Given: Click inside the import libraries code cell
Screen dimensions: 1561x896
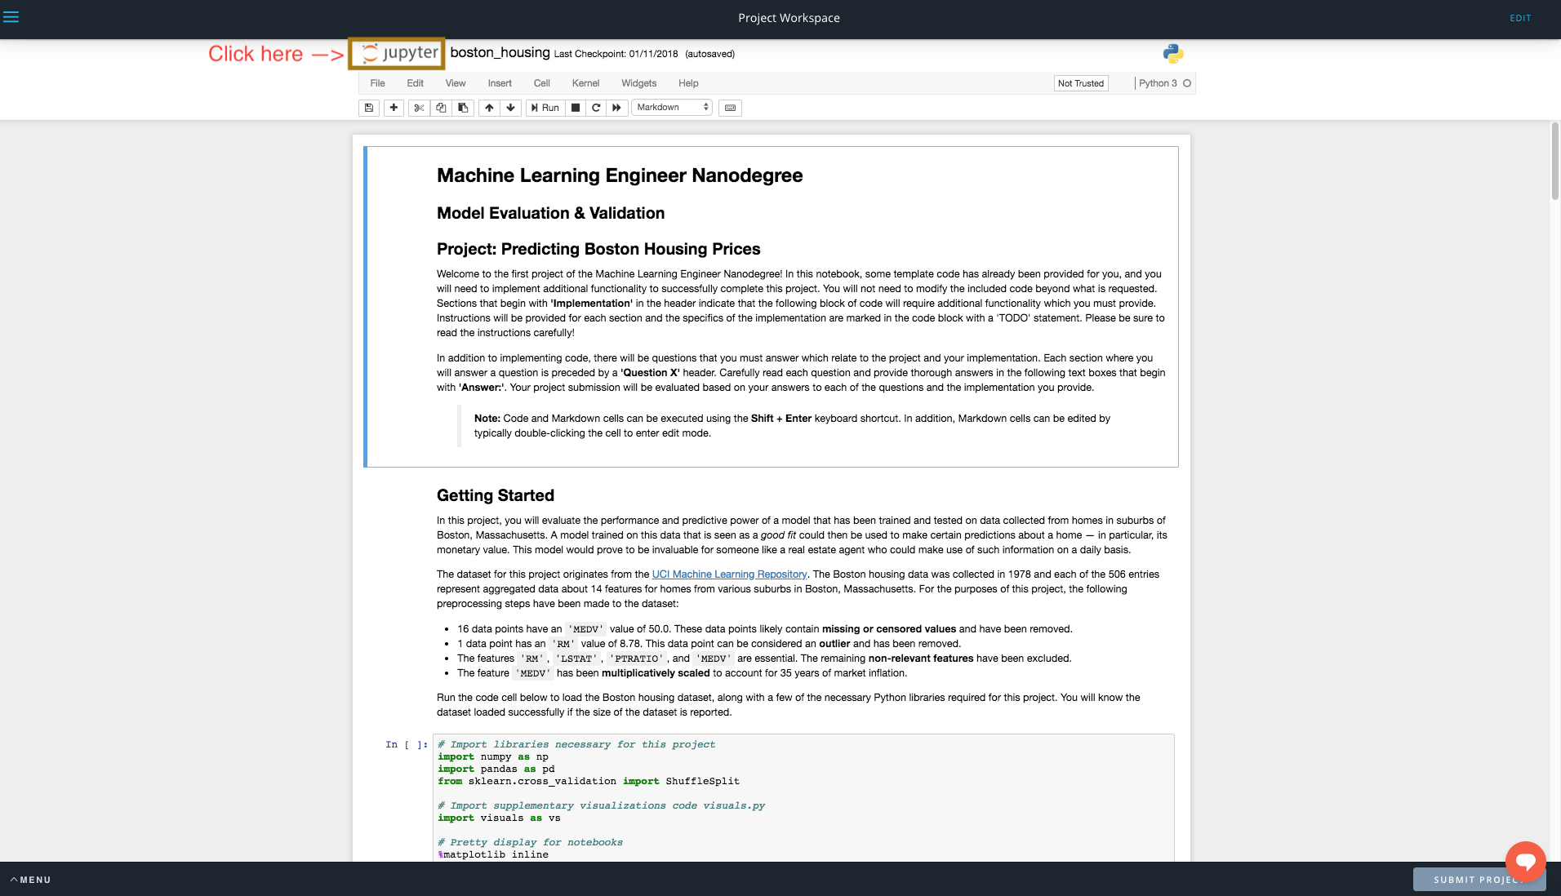Looking at the screenshot, I should tap(803, 798).
